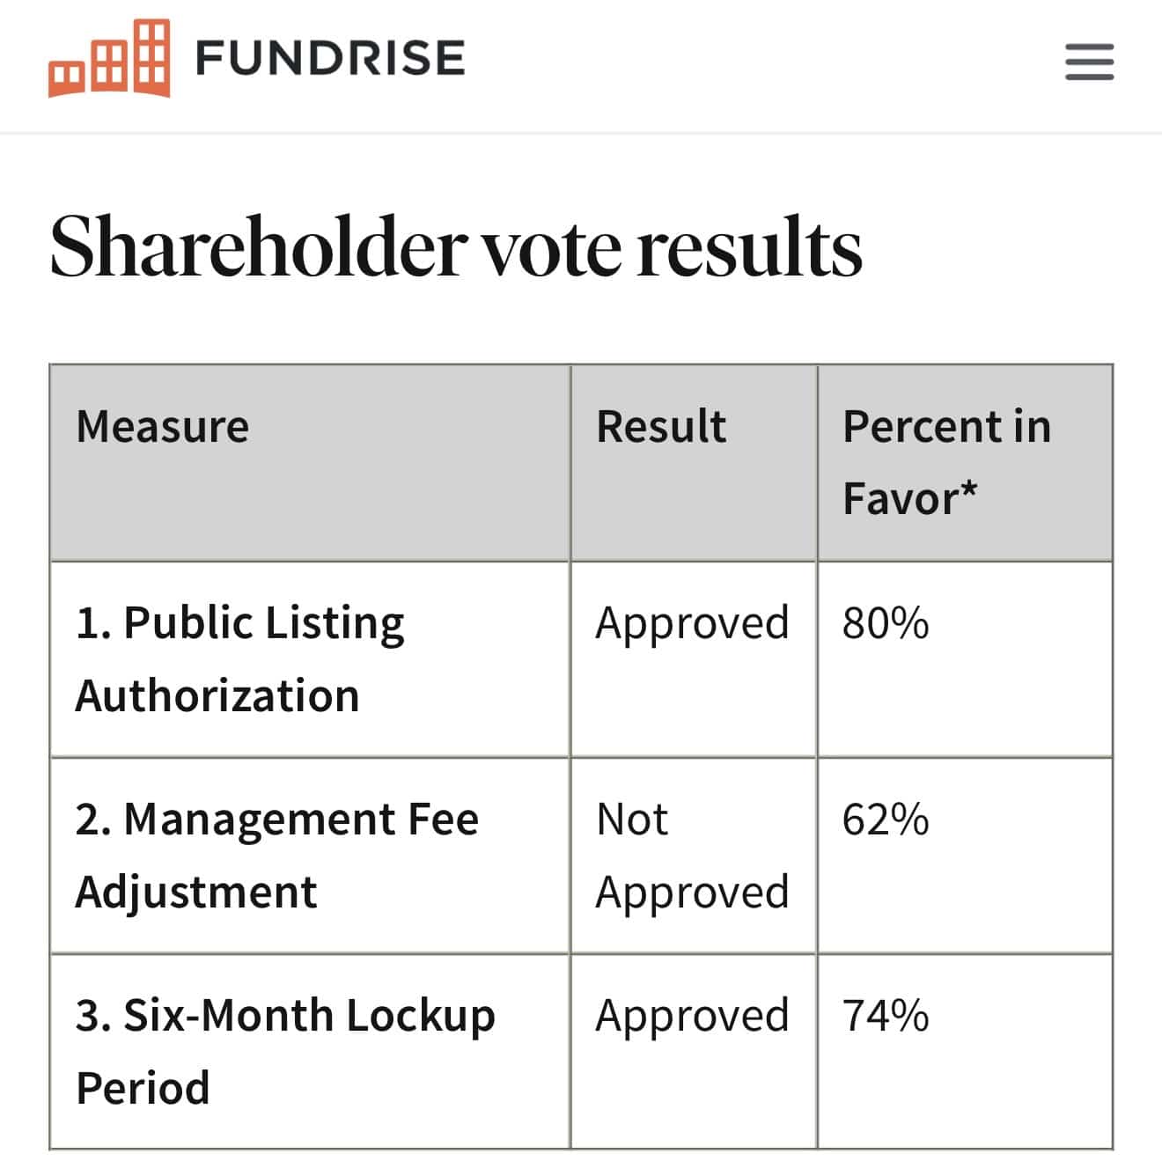Click the 'Six-Month Lockup Period' row label
The width and height of the screenshot is (1162, 1176).
tap(285, 1050)
